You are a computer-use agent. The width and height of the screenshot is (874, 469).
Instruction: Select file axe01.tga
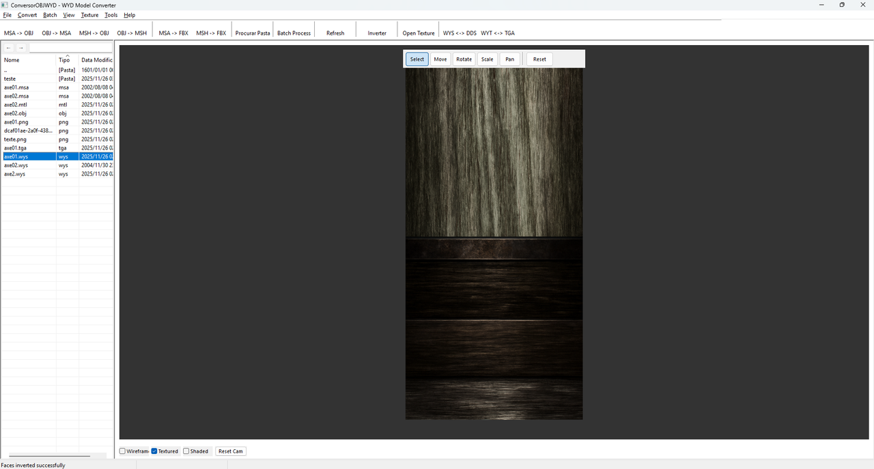point(57,148)
